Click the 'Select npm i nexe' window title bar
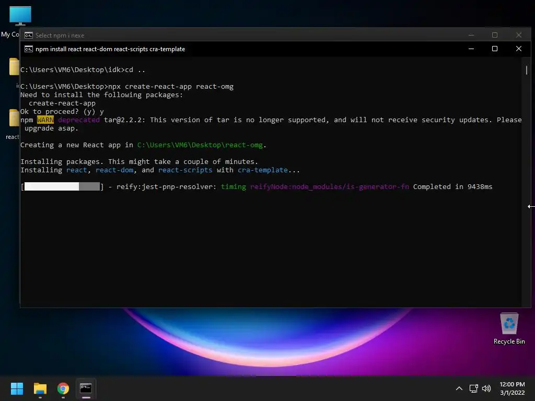This screenshot has height=401, width=535. [x=246, y=35]
